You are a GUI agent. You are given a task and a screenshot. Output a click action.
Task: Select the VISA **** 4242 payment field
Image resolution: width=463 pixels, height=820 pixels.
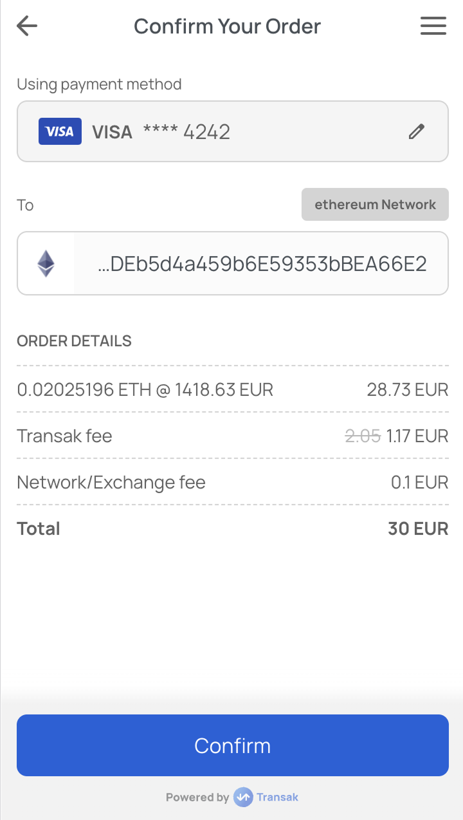(x=232, y=131)
